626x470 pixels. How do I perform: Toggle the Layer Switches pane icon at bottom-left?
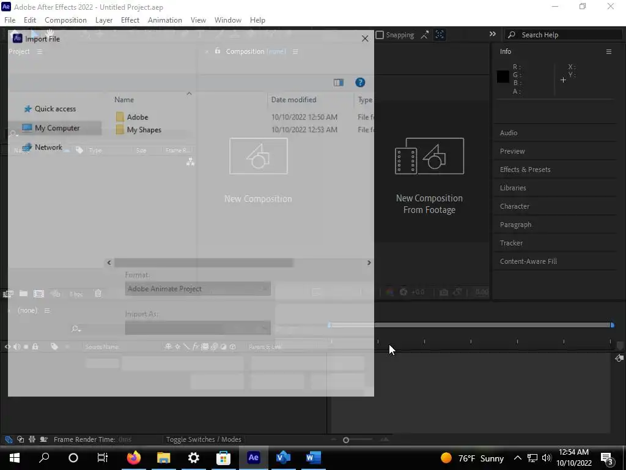(x=9, y=439)
